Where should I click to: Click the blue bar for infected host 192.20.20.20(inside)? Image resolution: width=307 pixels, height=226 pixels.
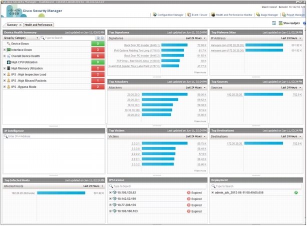pos(61,193)
